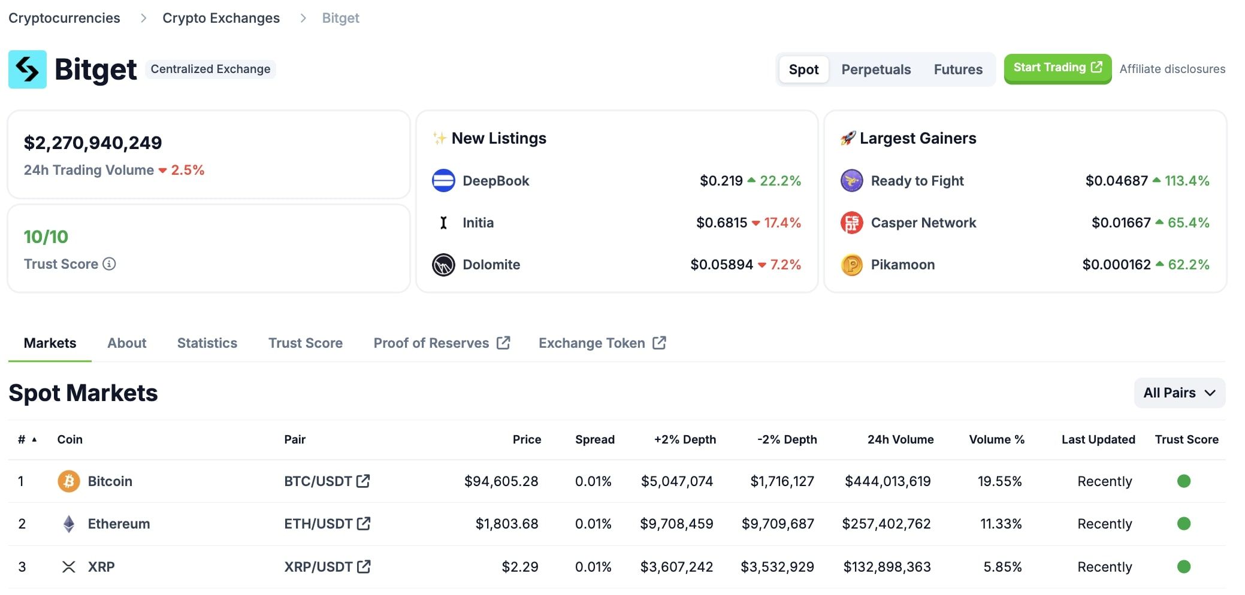Click the Spread column header
The width and height of the screenshot is (1245, 595).
pos(595,439)
